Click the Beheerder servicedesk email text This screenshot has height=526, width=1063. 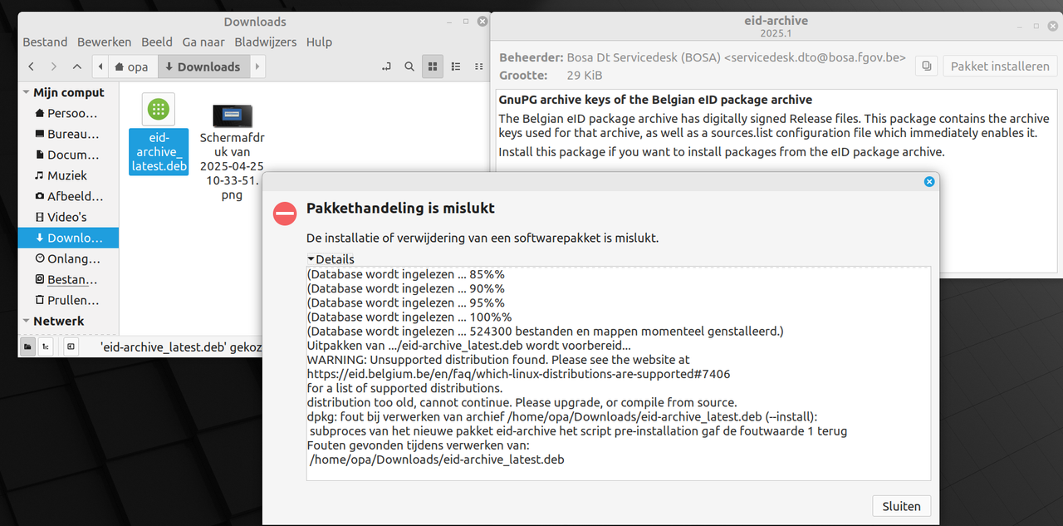[x=736, y=57]
